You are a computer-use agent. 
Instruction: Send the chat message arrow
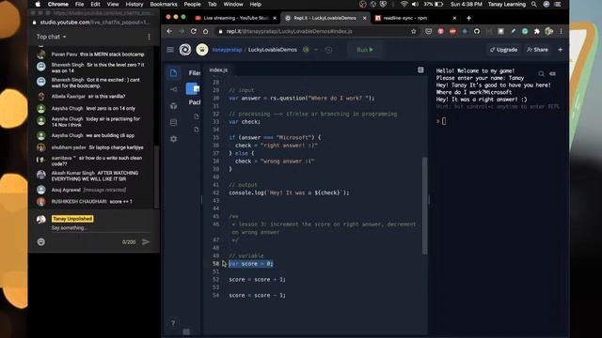tap(146, 242)
